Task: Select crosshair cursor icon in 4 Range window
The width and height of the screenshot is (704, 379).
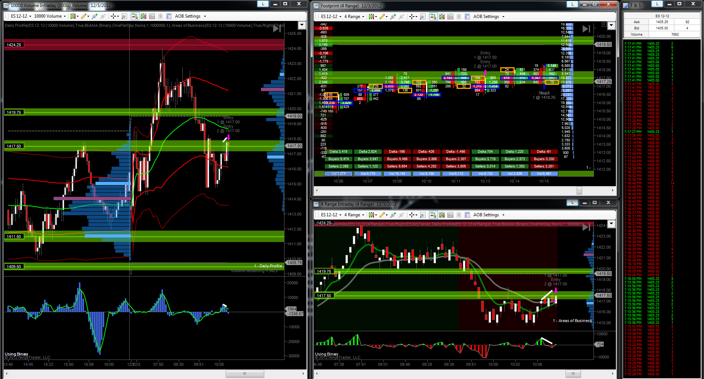Action: (x=412, y=215)
